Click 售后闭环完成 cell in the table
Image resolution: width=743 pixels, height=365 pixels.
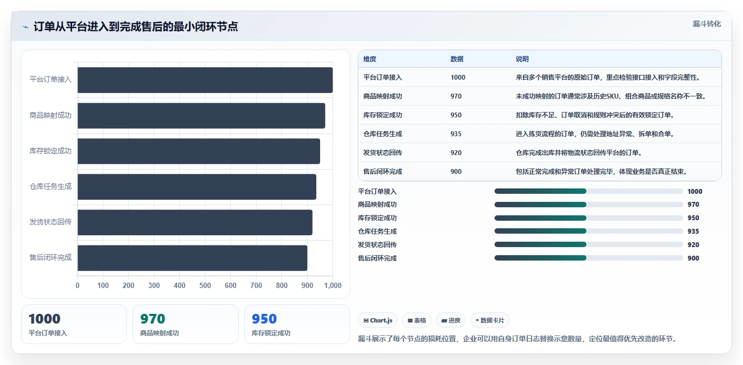click(383, 172)
